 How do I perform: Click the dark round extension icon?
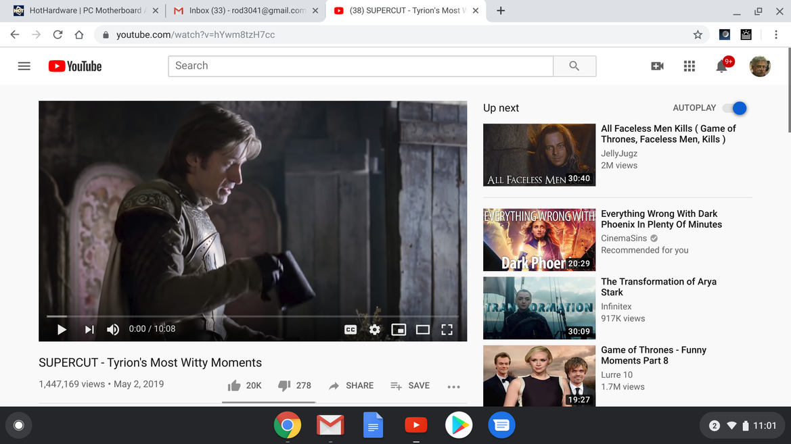(725, 34)
